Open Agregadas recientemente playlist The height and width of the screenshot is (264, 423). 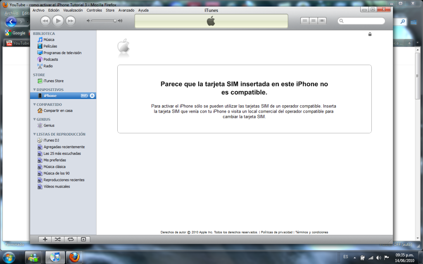pyautogui.click(x=63, y=147)
